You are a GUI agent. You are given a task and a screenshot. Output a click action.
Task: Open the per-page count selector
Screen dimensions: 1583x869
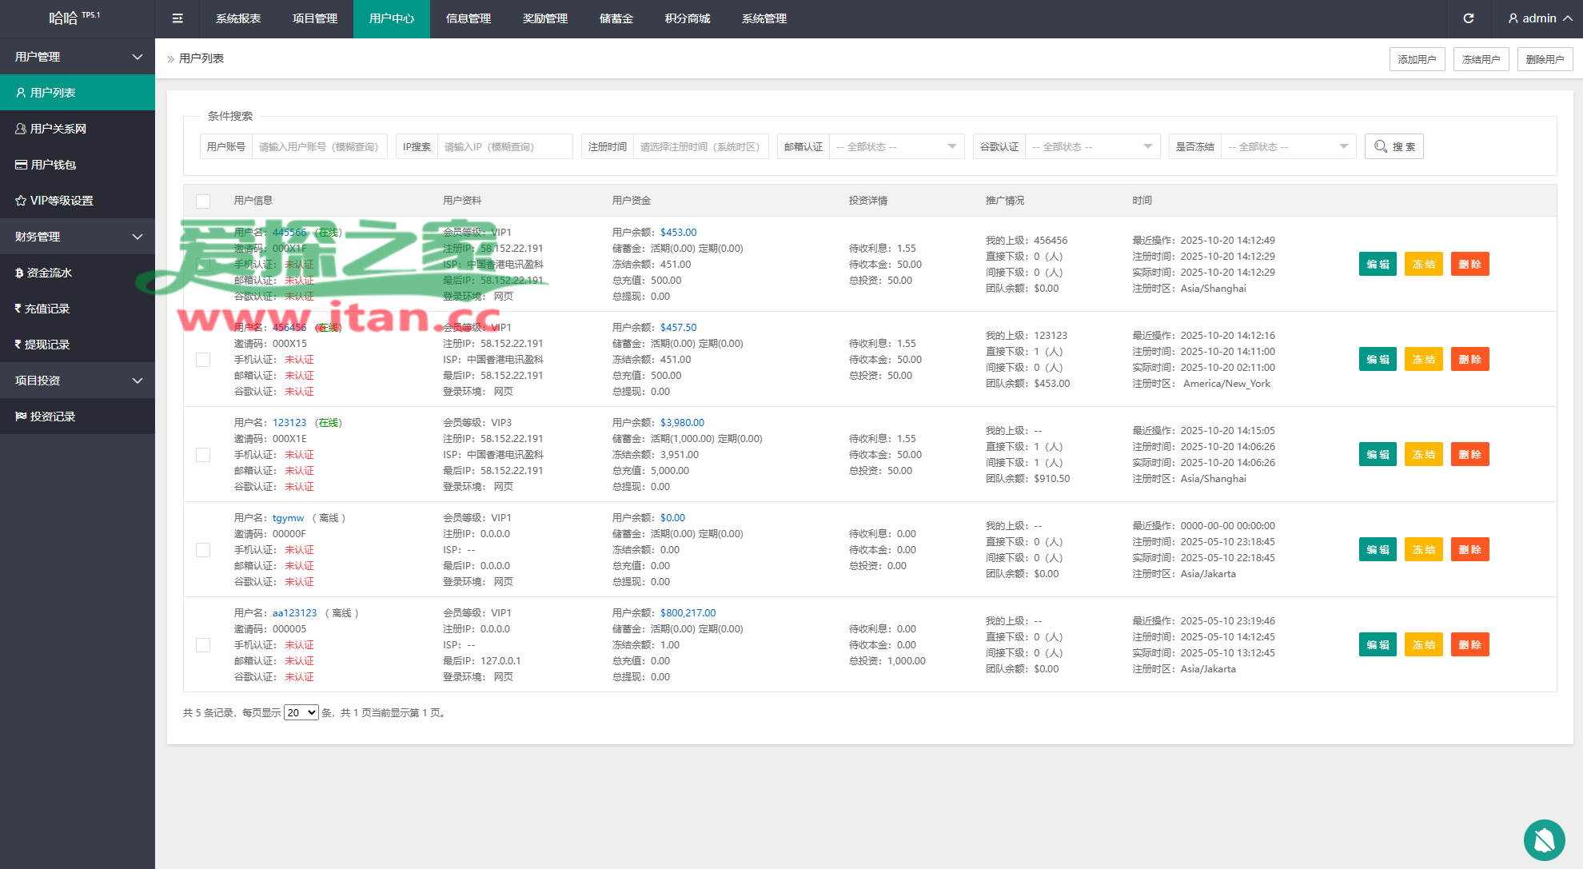[x=301, y=712]
